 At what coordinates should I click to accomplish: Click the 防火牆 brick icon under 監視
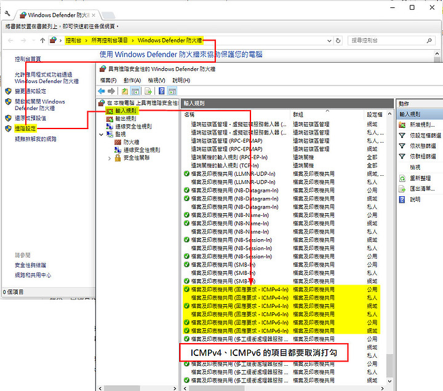point(118,142)
